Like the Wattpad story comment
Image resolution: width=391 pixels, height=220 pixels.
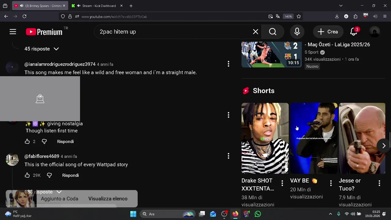(x=27, y=175)
